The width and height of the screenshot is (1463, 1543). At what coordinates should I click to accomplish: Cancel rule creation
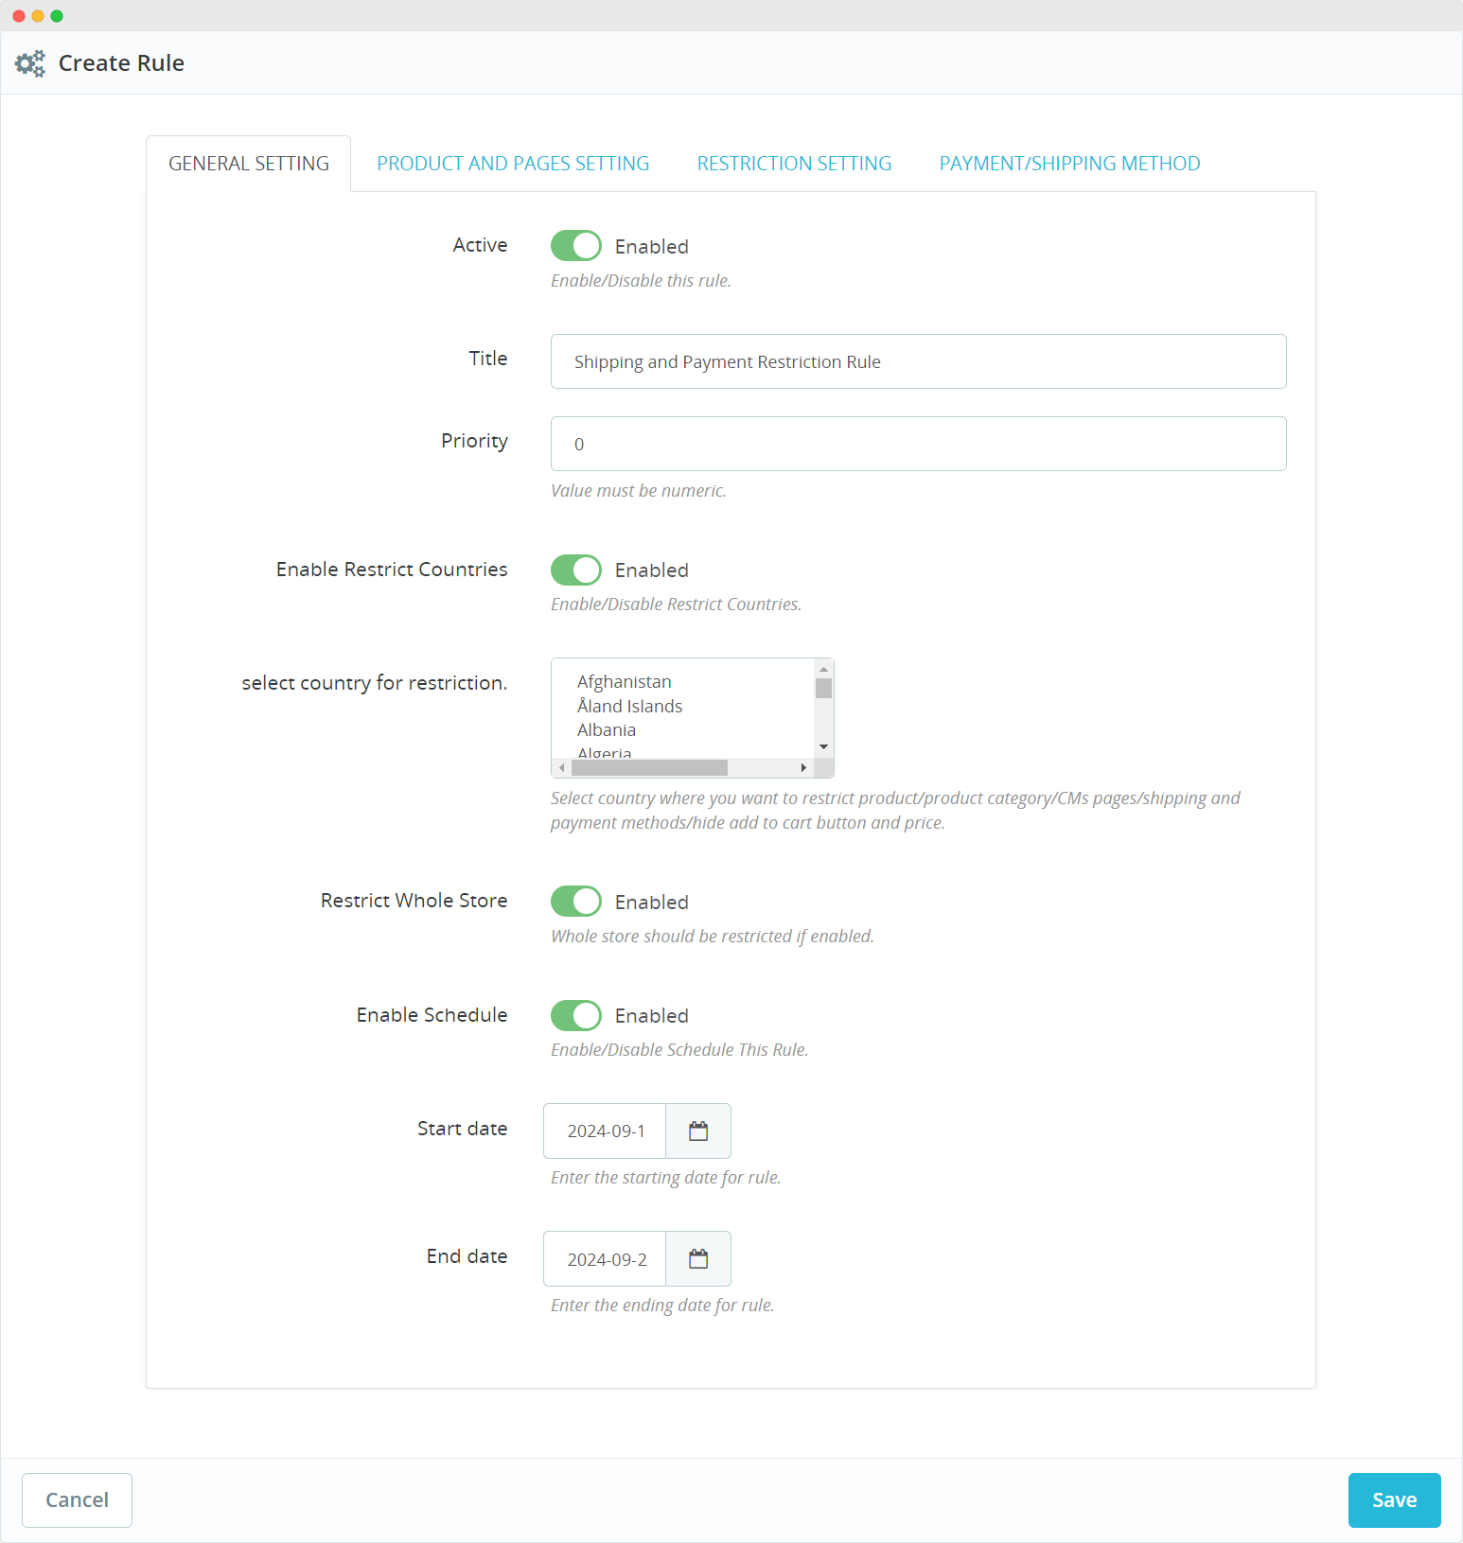pos(77,1499)
